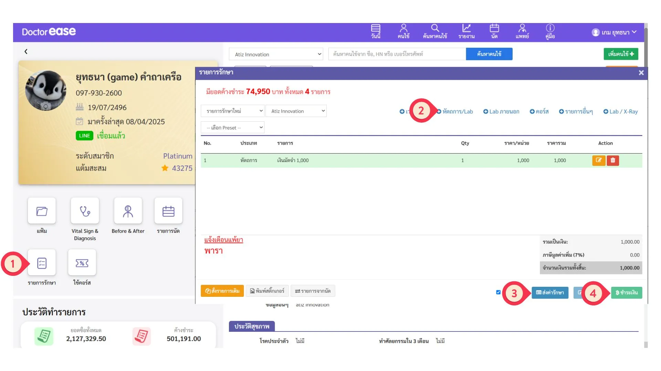Toggle checkbox beside ส่งค่ารักษา button
The width and height of the screenshot is (661, 371).
(498, 292)
